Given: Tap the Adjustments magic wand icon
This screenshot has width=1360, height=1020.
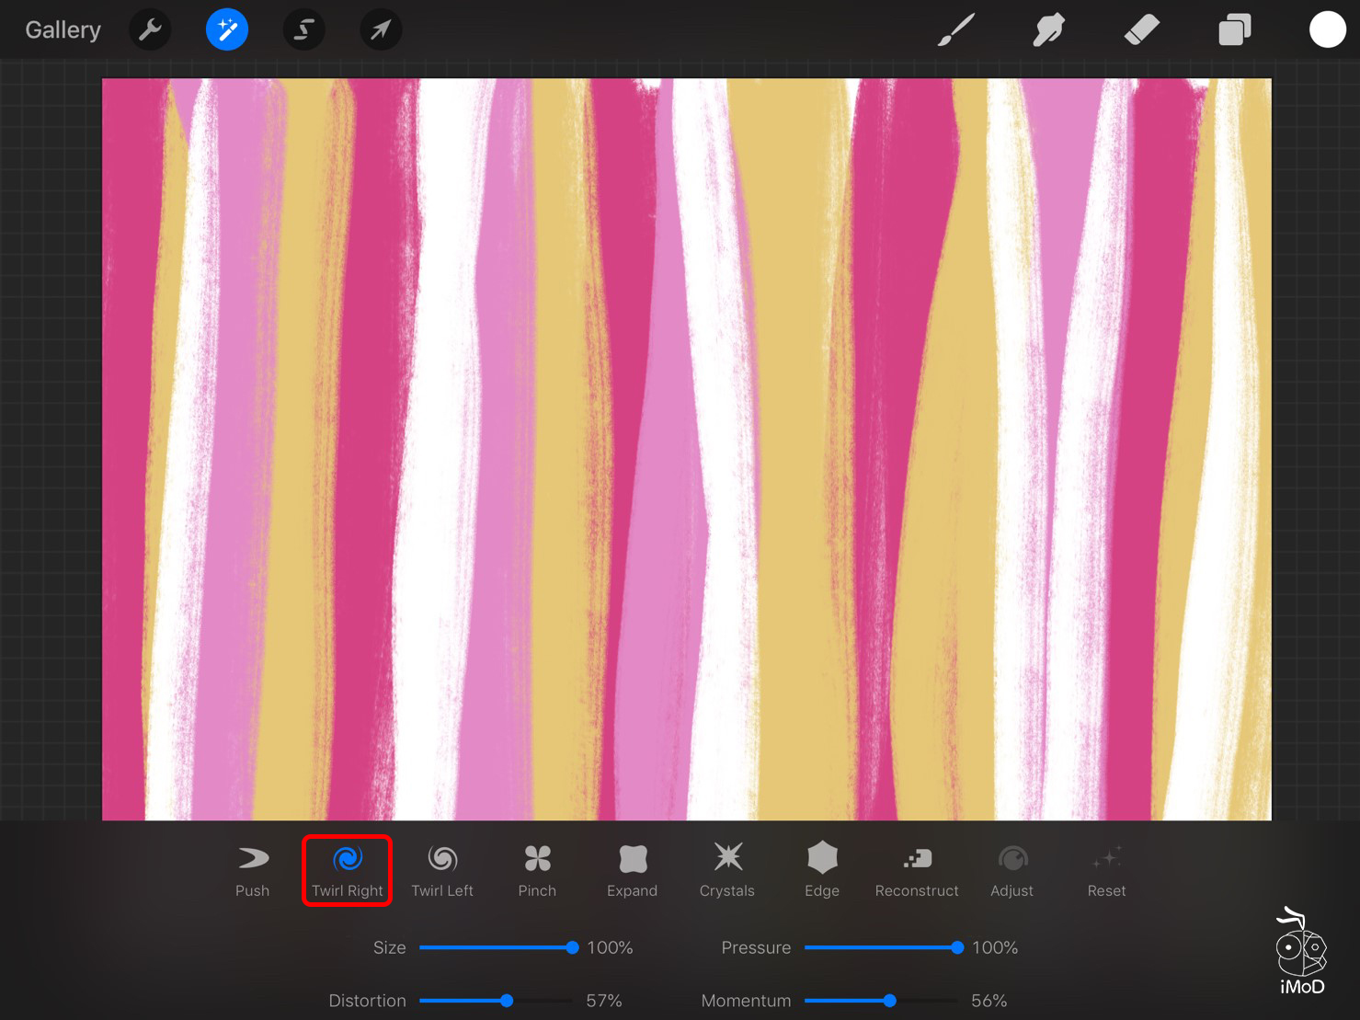Looking at the screenshot, I should (x=227, y=30).
